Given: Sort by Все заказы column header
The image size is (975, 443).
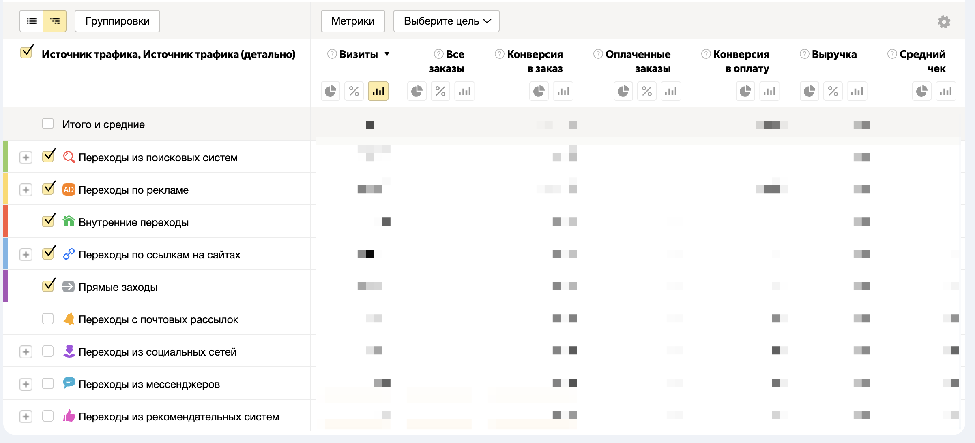Looking at the screenshot, I should pyautogui.click(x=447, y=62).
